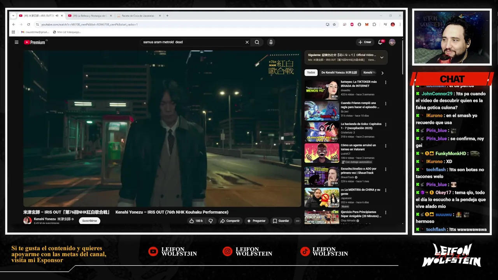
Task: Open options for 'Escucho/Analizo a ADO' video
Action: pyautogui.click(x=386, y=169)
